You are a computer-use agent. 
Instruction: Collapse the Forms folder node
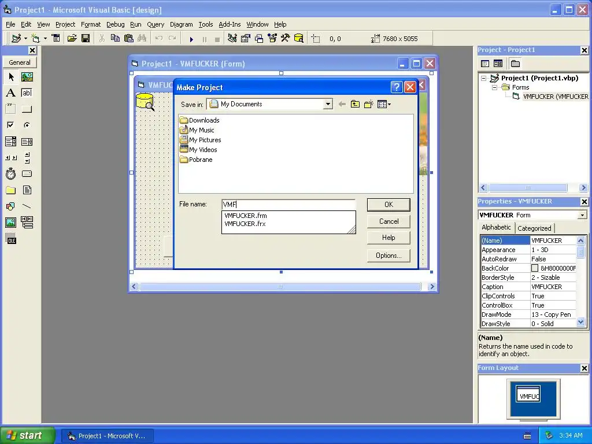[x=495, y=87]
